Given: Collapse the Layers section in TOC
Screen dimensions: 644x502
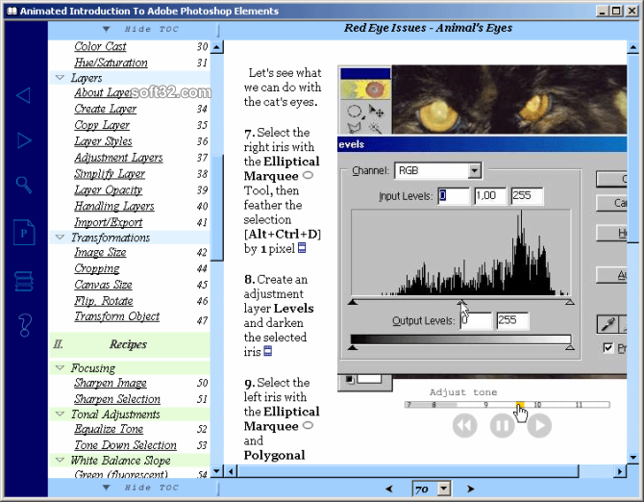Looking at the screenshot, I should (x=60, y=78).
